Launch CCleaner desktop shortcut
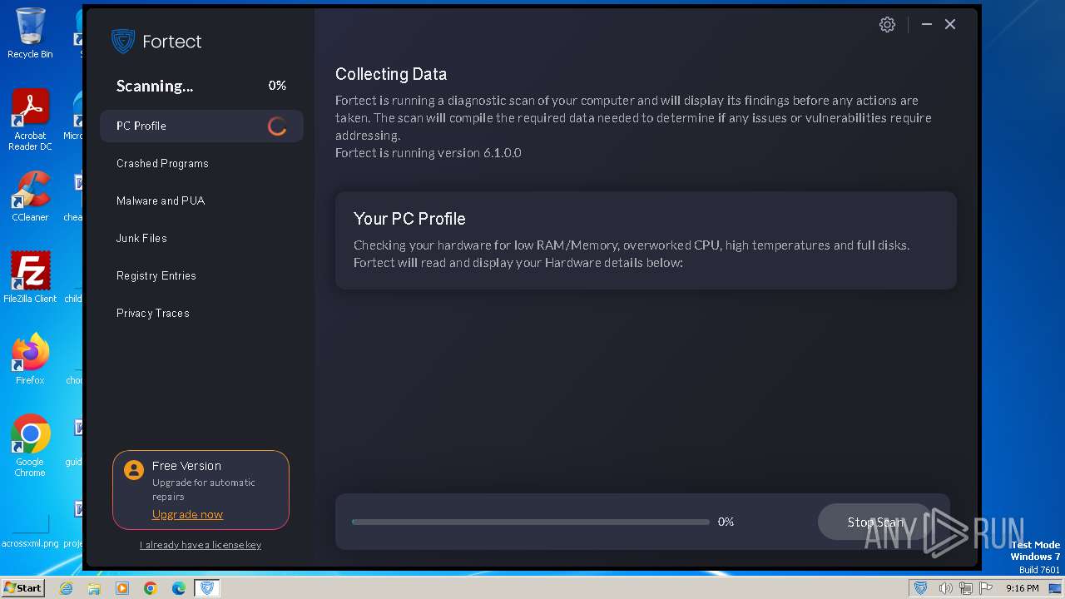The image size is (1065, 599). point(30,196)
